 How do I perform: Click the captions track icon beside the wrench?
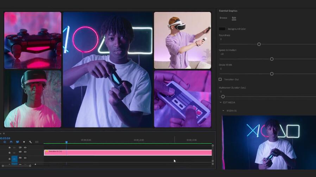[x=37, y=142]
